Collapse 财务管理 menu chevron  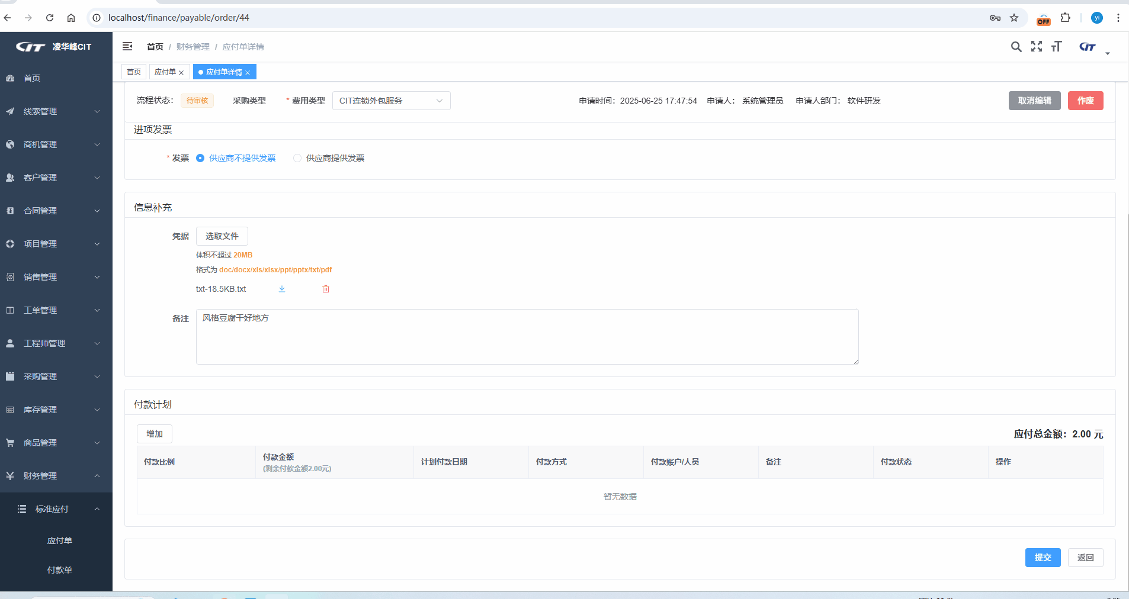click(97, 476)
